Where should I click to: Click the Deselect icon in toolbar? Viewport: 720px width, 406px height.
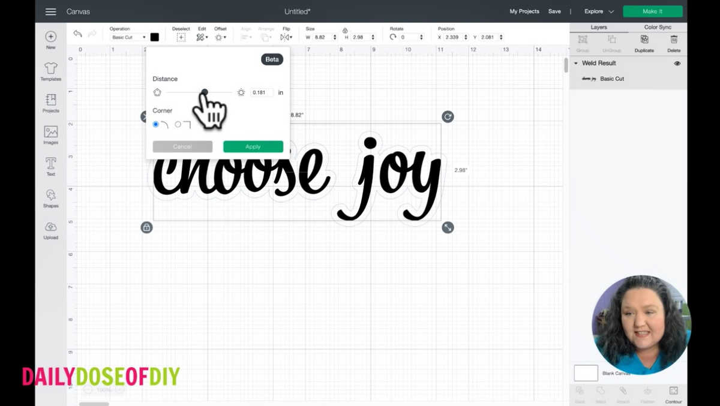click(181, 37)
